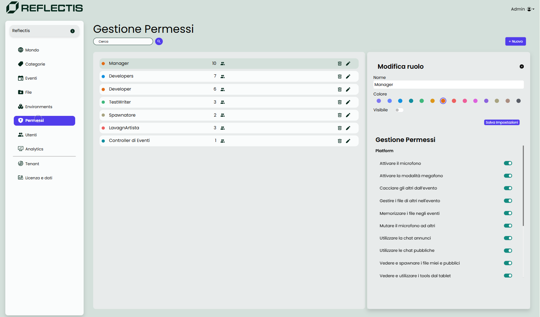540x317 pixels.
Task: Click the Salva Impostazioni button
Action: point(502,122)
